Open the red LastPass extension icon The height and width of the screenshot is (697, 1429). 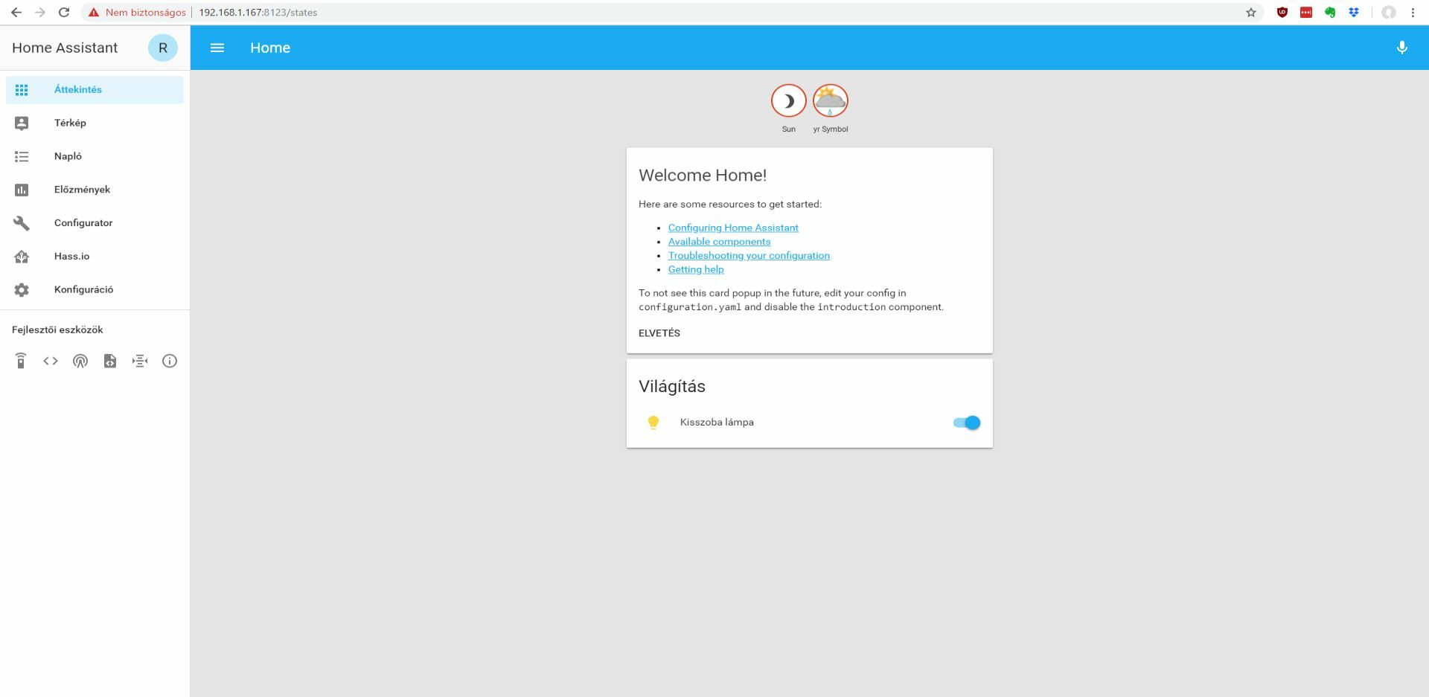1306,13
